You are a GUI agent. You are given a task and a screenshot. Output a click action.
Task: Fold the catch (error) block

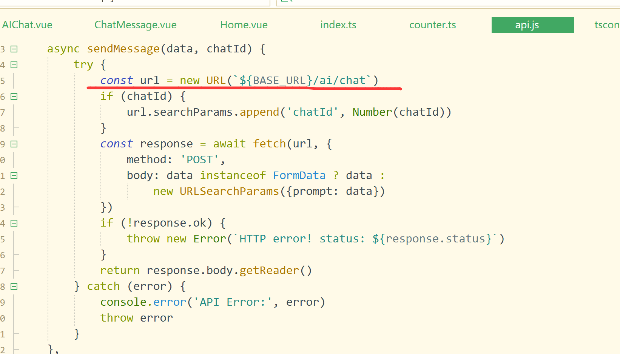pyautogui.click(x=14, y=287)
